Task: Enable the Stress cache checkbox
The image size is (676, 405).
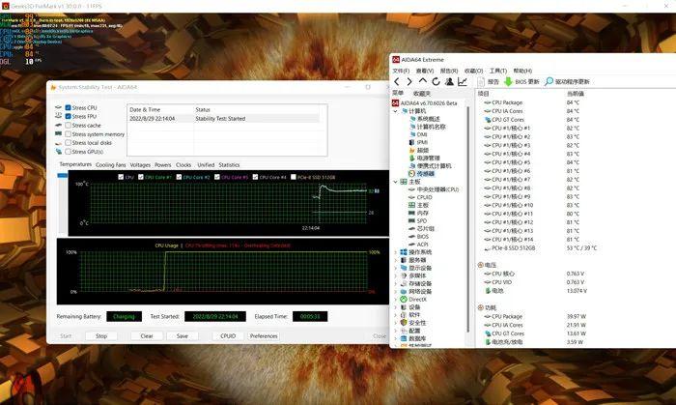Action: (x=68, y=125)
